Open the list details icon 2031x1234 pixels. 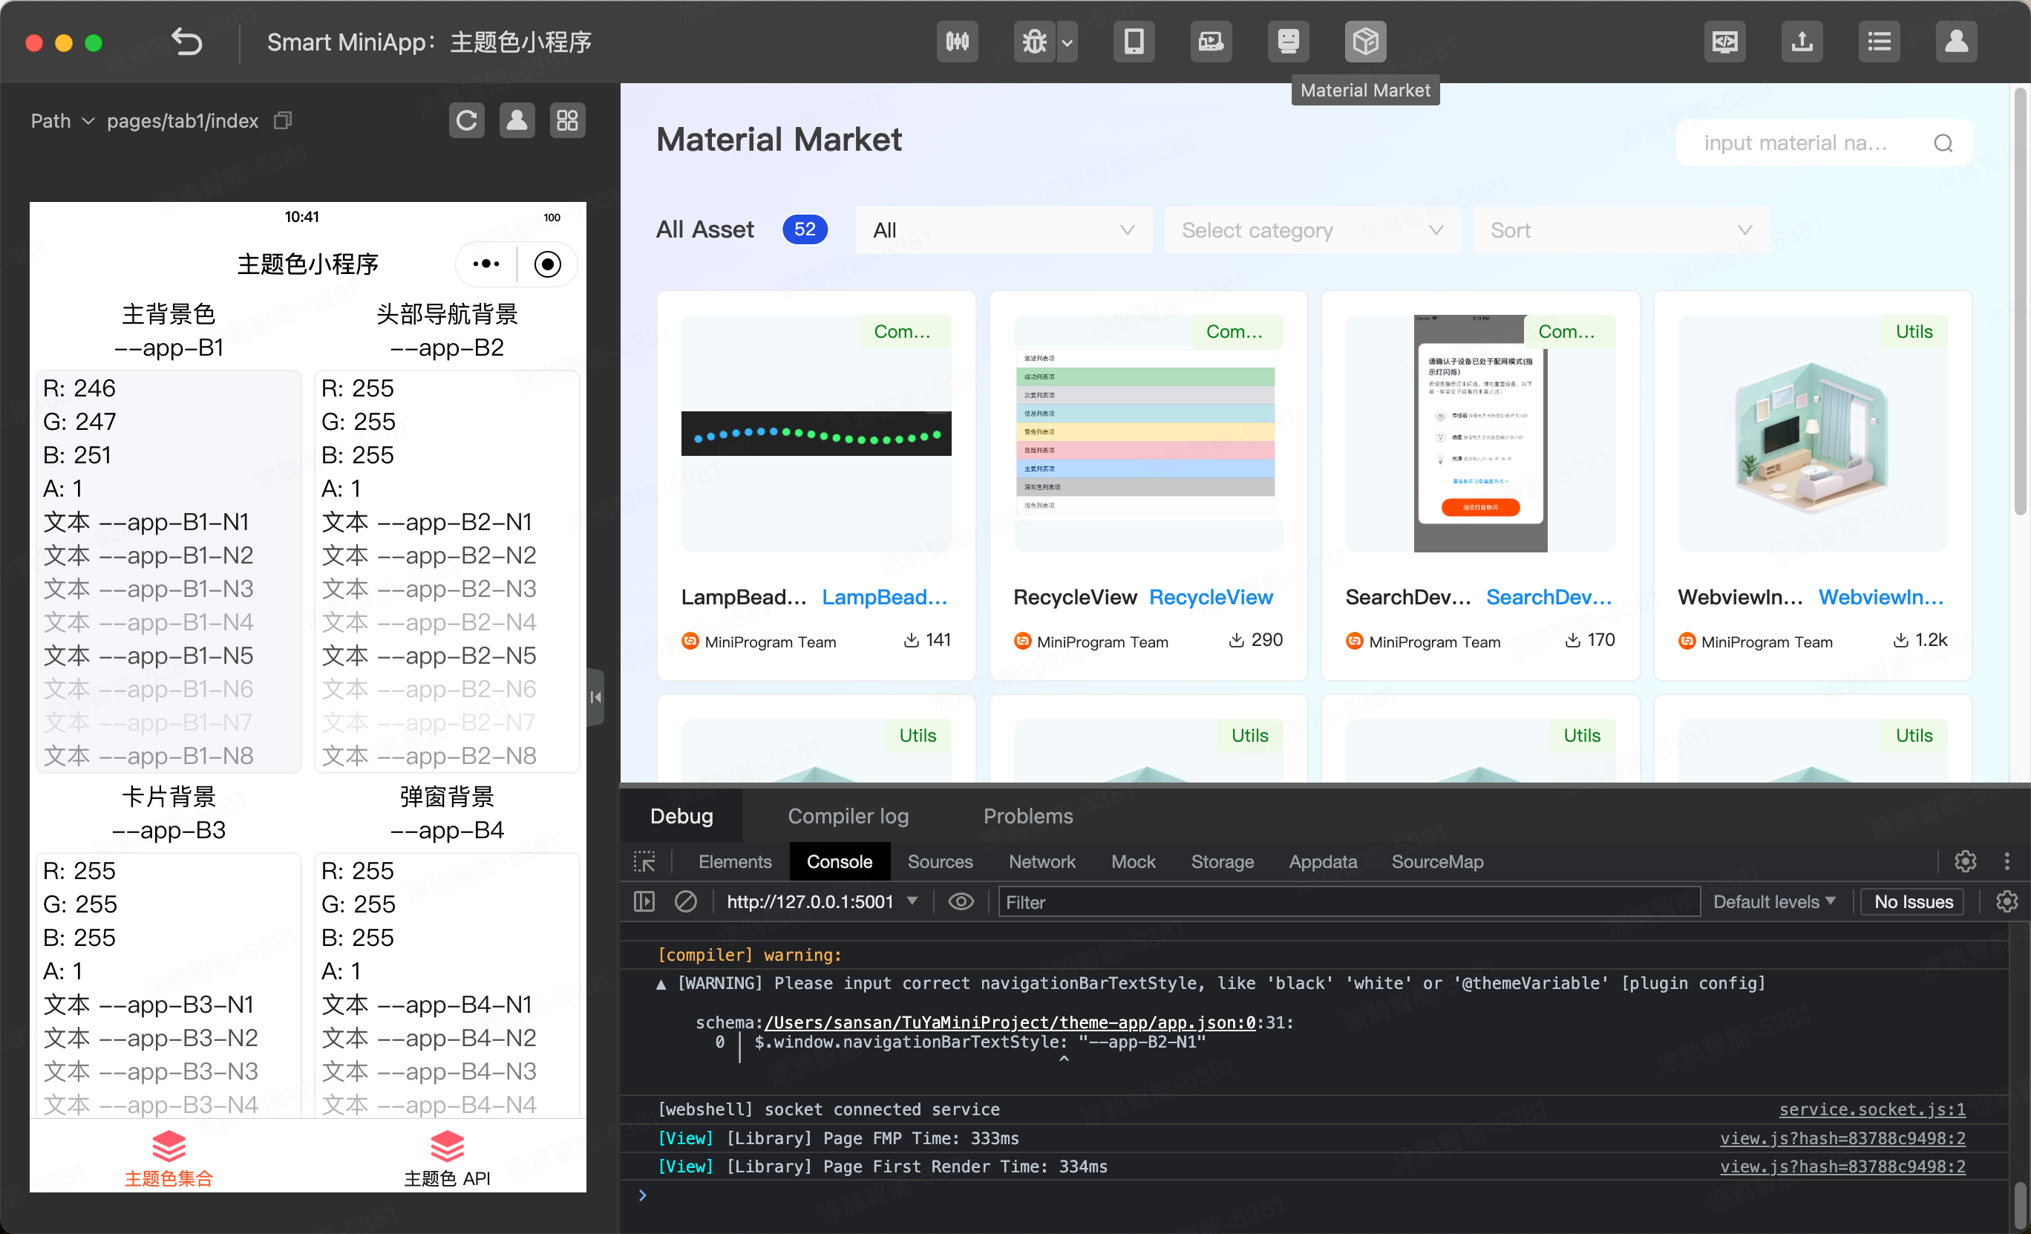[1880, 42]
